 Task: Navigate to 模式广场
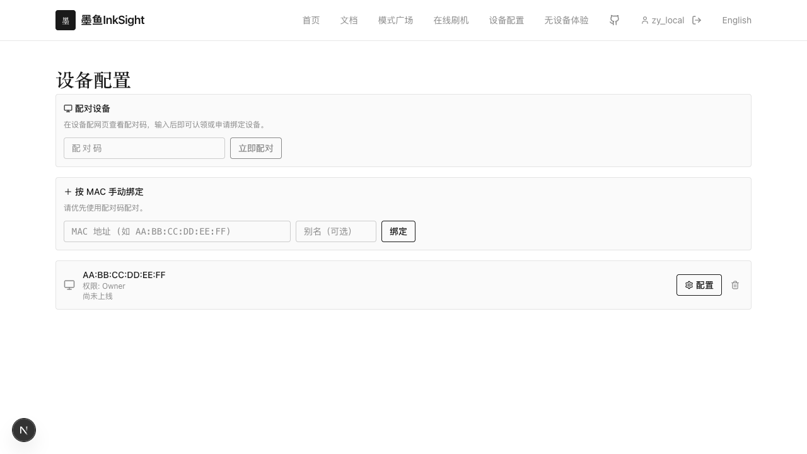[x=395, y=20]
